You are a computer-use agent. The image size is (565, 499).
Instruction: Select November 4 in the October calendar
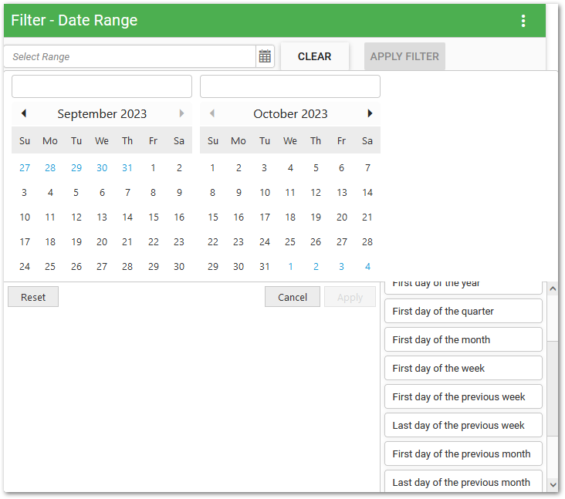[367, 266]
